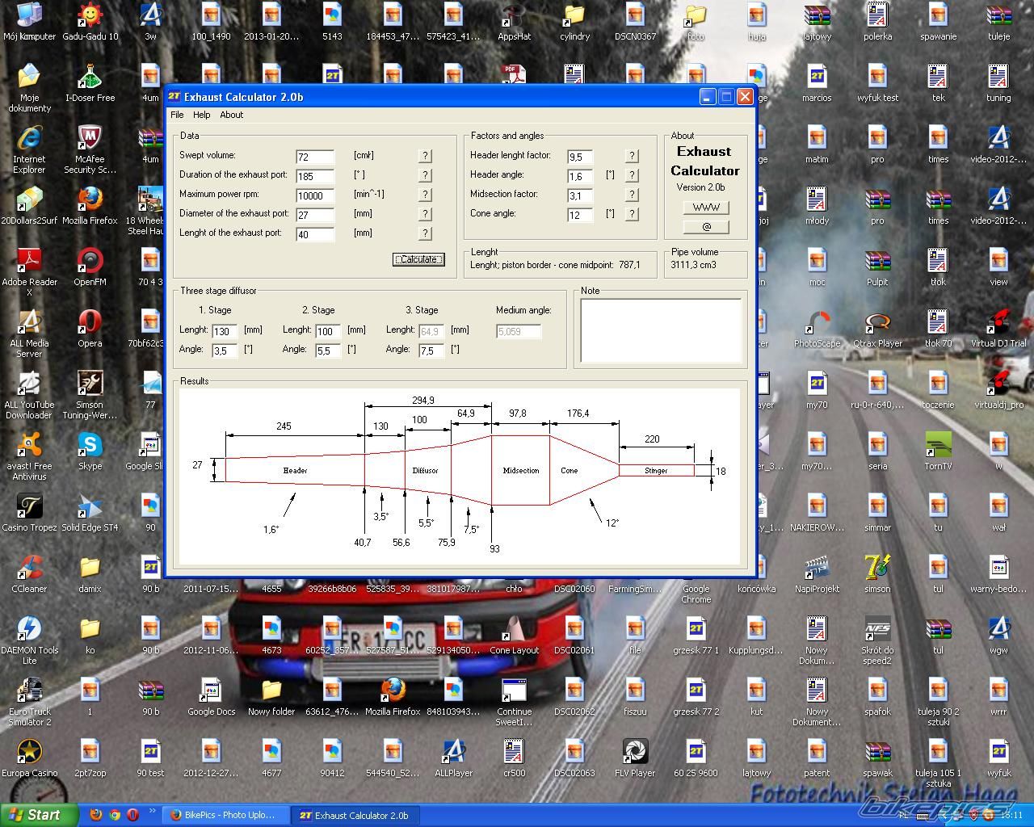Open the Windows Start menu

(39, 815)
